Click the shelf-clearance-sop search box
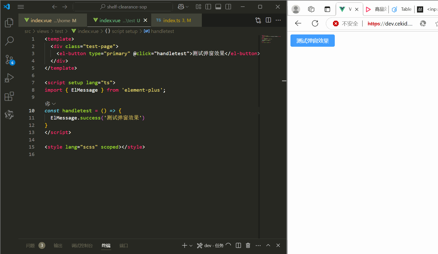438x254 pixels. [123, 7]
